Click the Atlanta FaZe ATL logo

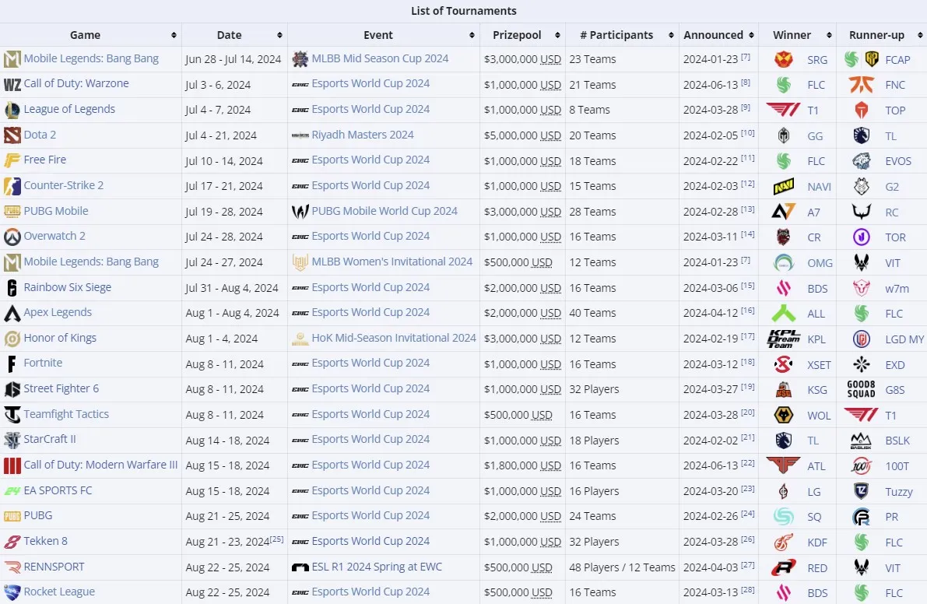[783, 465]
